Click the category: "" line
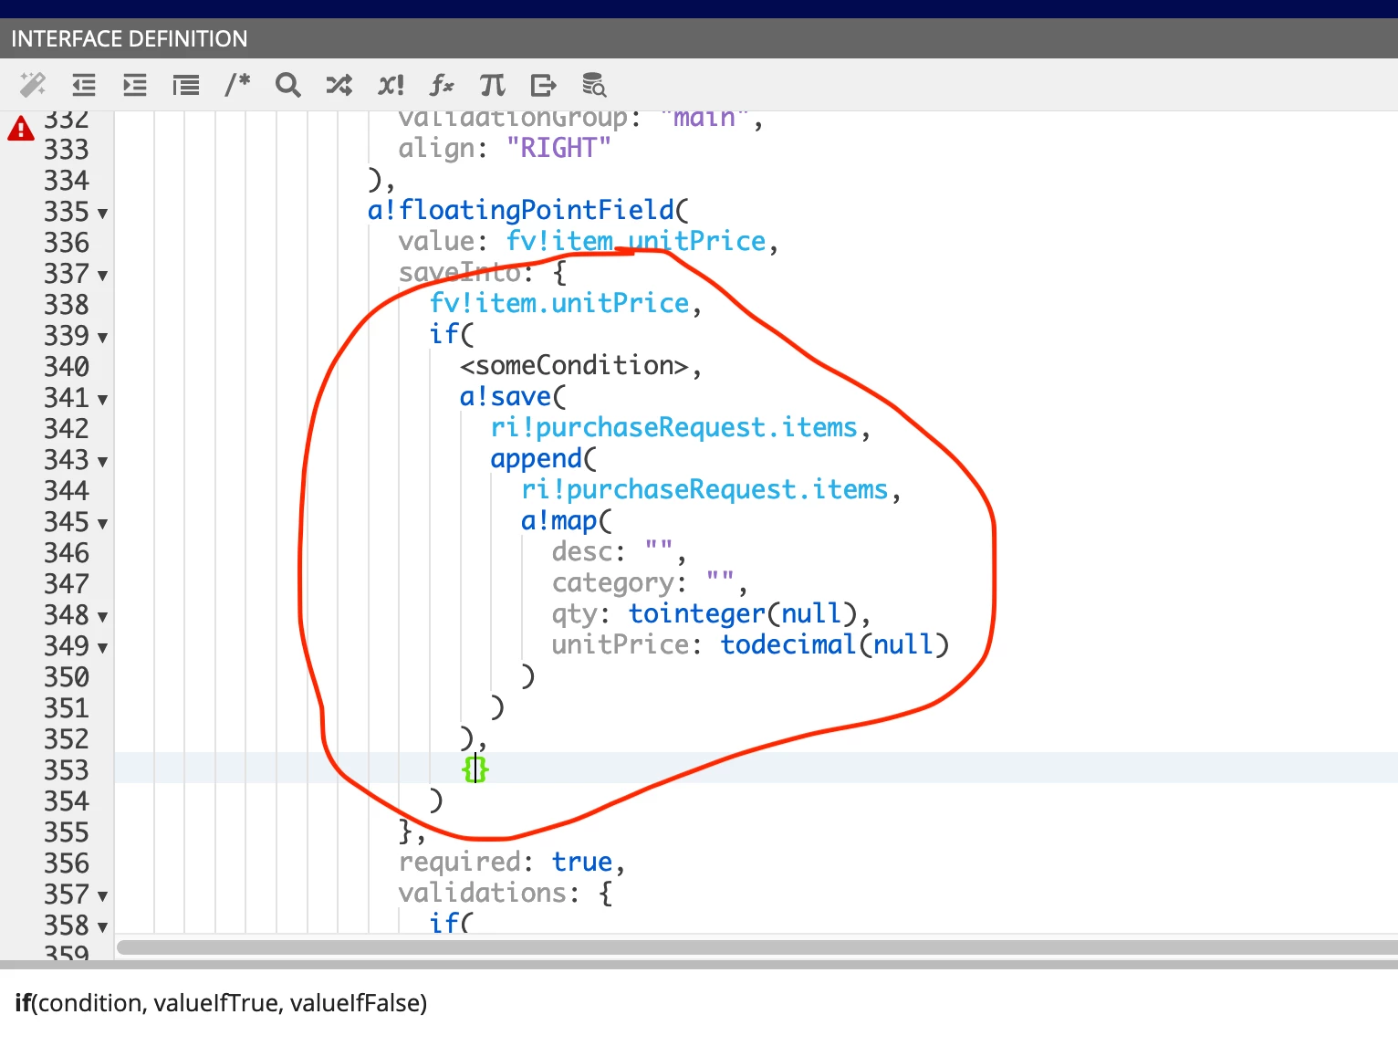This screenshot has width=1398, height=1046. 650,582
